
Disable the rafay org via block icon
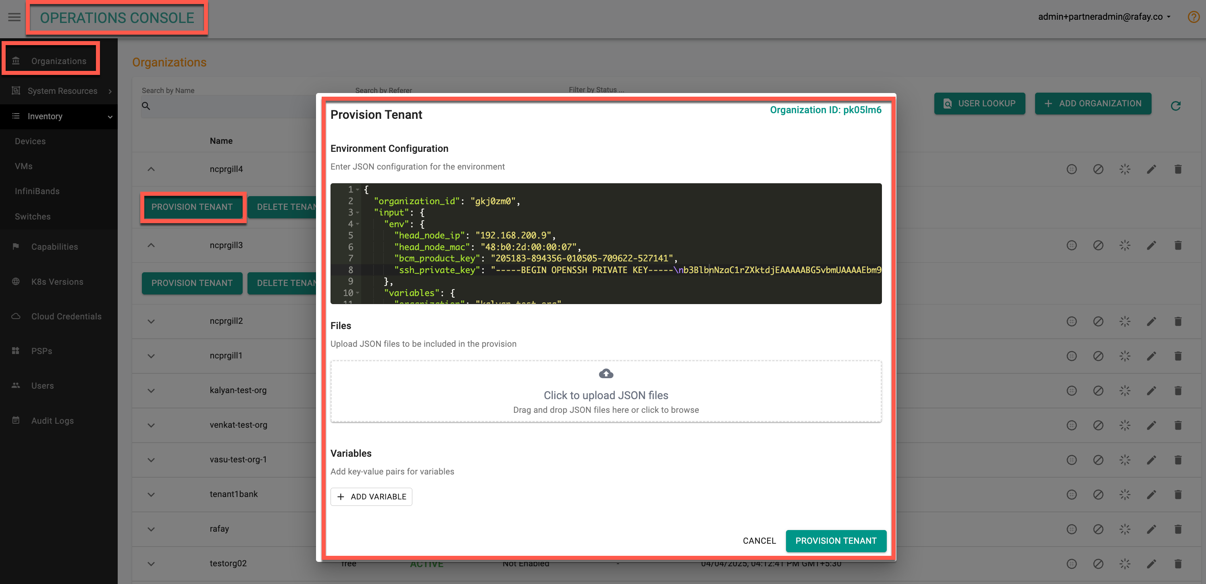click(x=1098, y=529)
